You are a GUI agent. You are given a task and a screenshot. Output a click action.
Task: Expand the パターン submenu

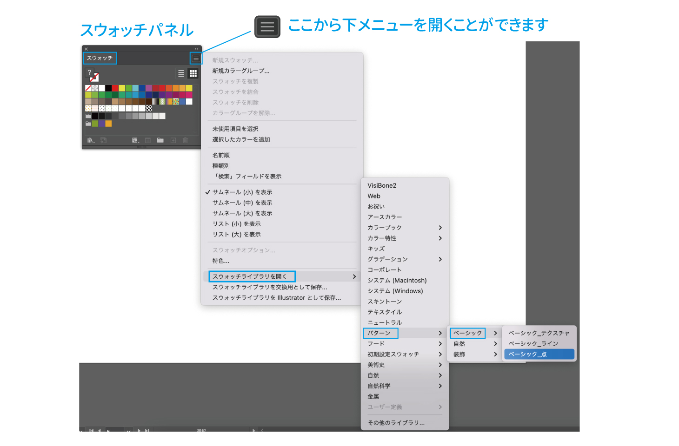click(x=405, y=333)
